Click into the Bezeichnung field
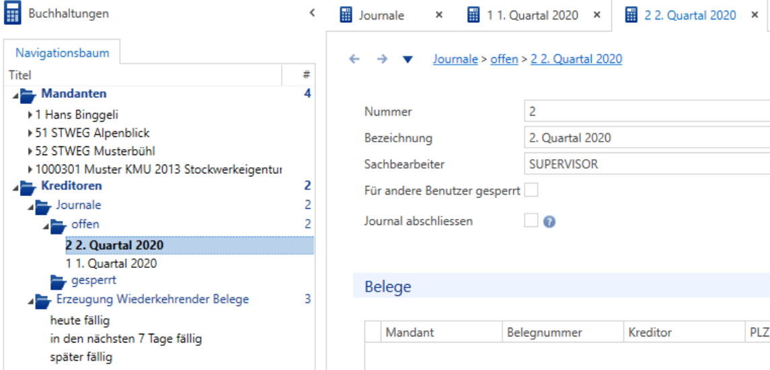770x370 pixels. click(647, 138)
